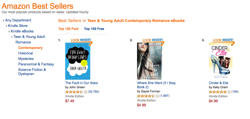Click star rating for Where She Went
The width and height of the screenshot is (250, 119).
(x=146, y=96)
